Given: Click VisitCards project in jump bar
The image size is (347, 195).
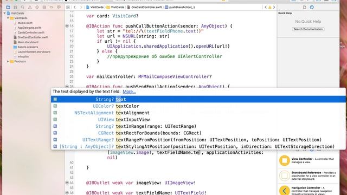Looking at the screenshot, I should coord(95,7).
